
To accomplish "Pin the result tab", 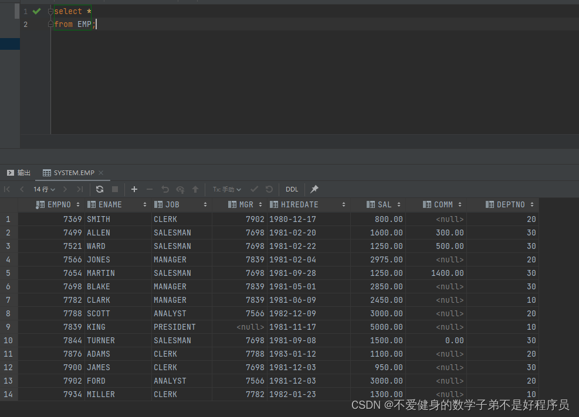I will click(314, 189).
